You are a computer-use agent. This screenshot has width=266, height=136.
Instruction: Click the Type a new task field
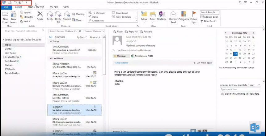click(x=240, y=89)
